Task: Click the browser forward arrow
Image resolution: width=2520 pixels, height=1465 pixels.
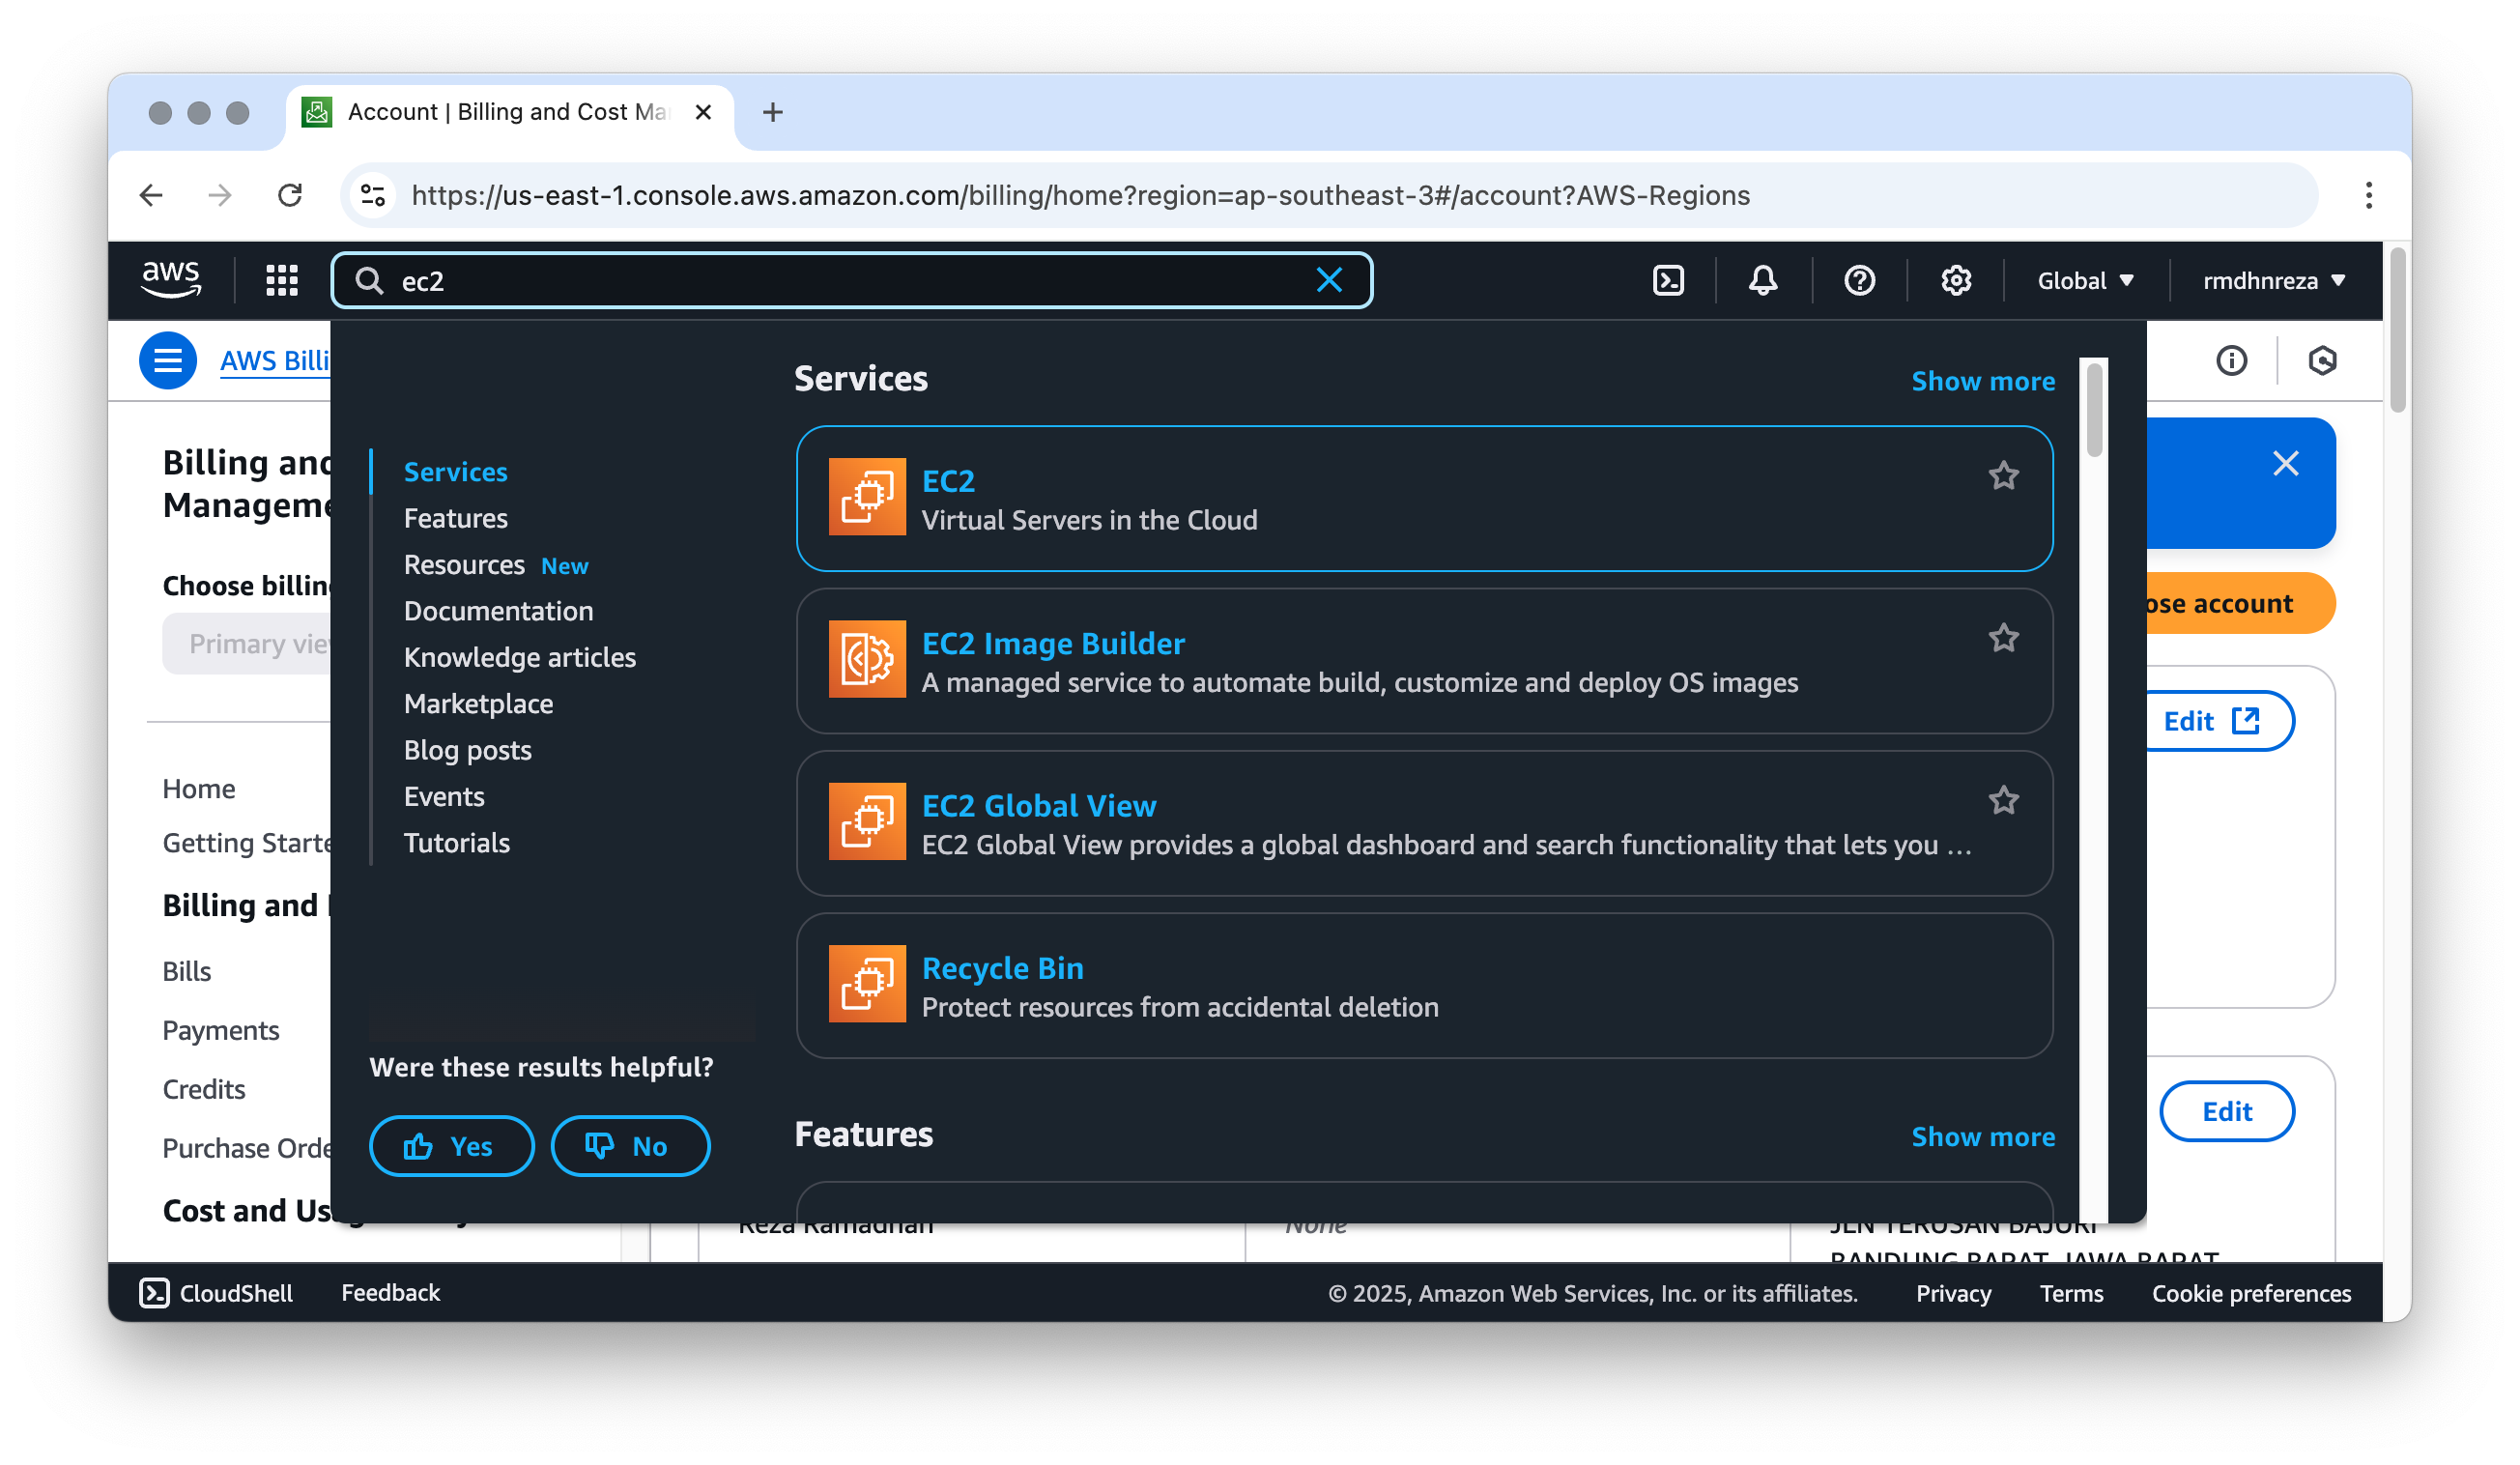Action: (220, 195)
